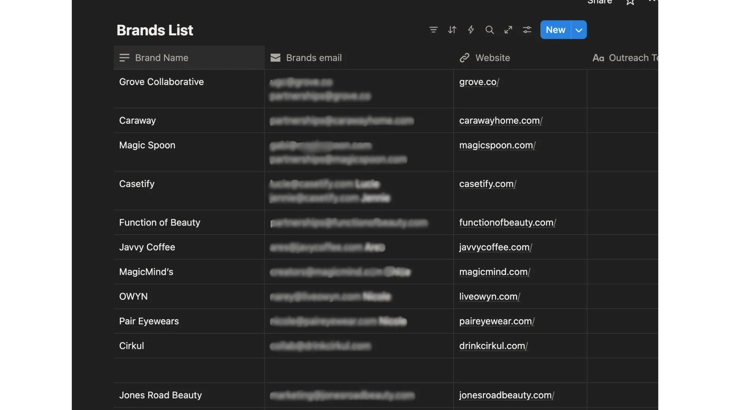Open the filter icon in toolbar
Screen dimensions: 730x410
[x=433, y=30]
